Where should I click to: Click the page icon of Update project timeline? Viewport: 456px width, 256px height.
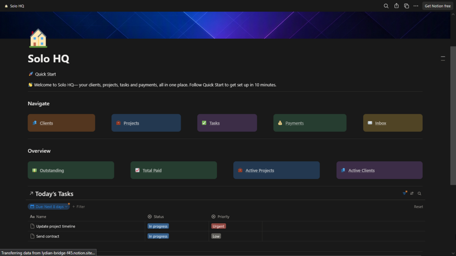(x=32, y=226)
